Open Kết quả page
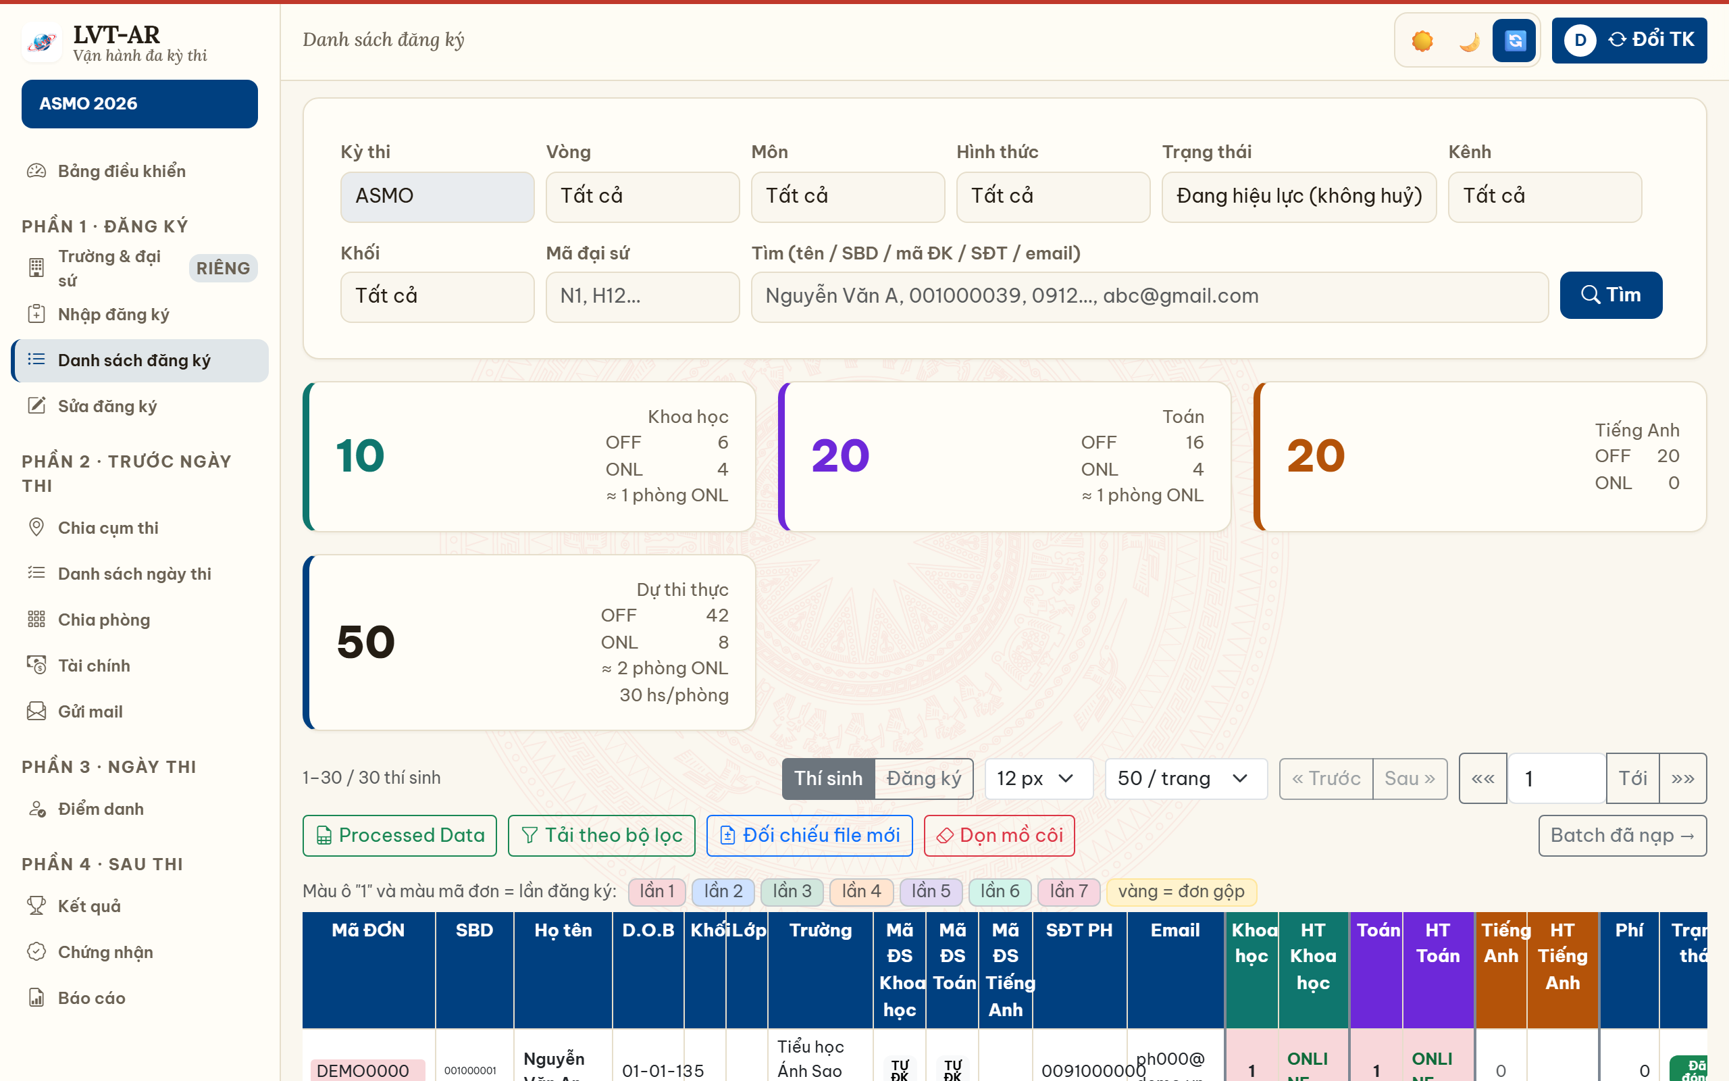 coord(139,906)
